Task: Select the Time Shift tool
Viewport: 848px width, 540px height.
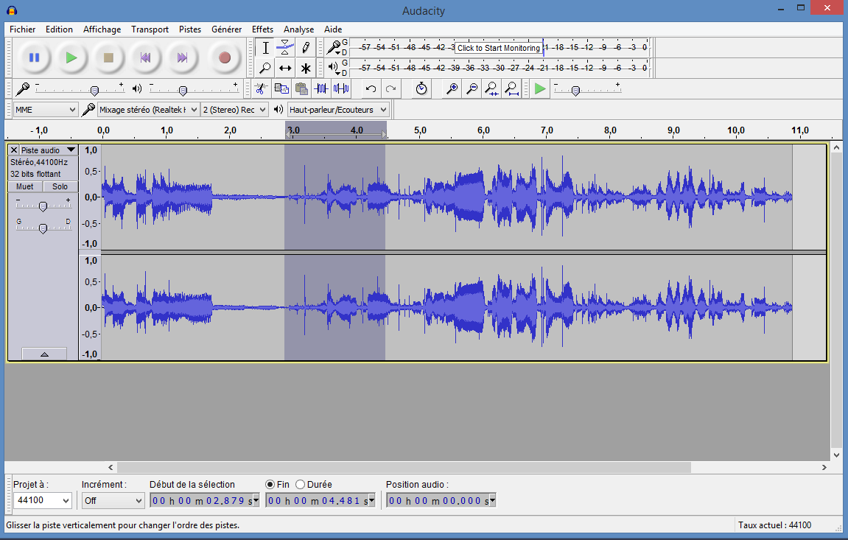Action: [285, 68]
